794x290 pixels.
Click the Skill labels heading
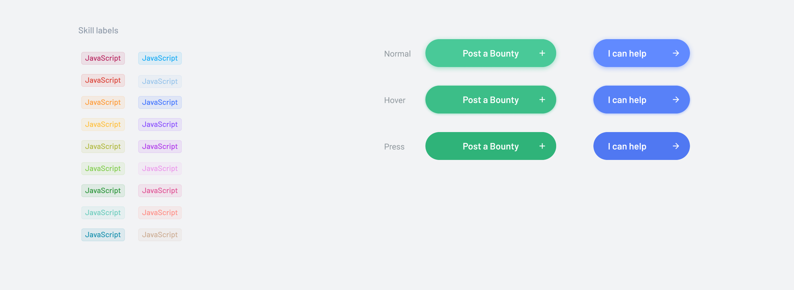pyautogui.click(x=98, y=30)
